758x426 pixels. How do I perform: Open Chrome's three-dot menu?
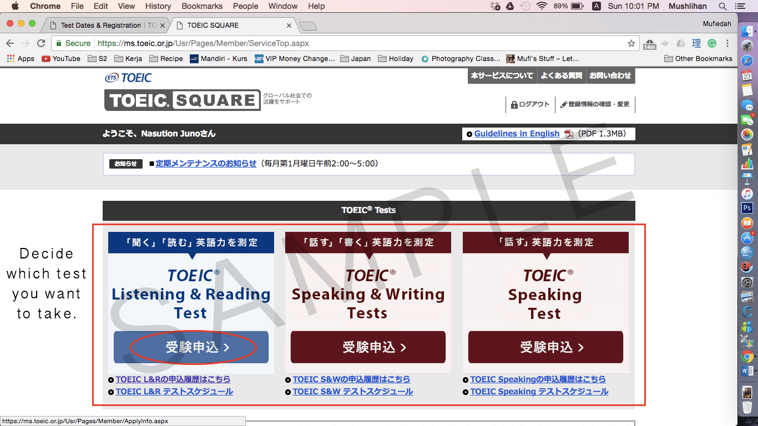pyautogui.click(x=727, y=43)
